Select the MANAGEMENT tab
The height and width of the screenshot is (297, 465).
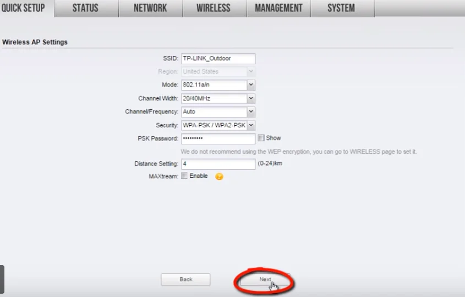pos(278,8)
